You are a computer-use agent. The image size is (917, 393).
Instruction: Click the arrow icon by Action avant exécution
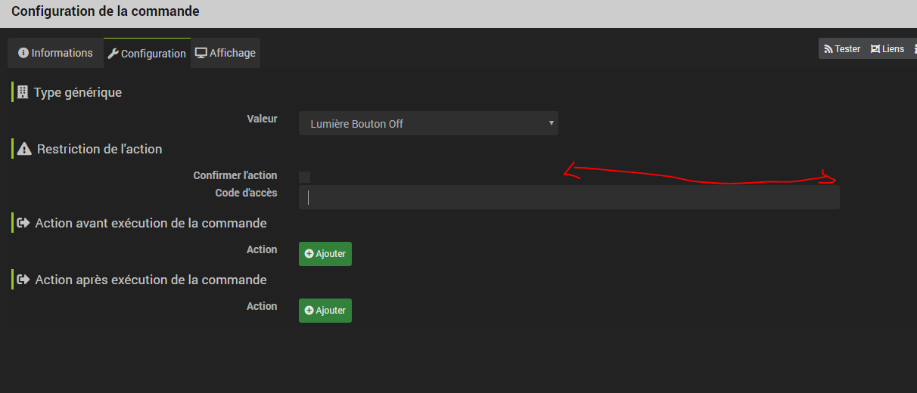pos(23,223)
